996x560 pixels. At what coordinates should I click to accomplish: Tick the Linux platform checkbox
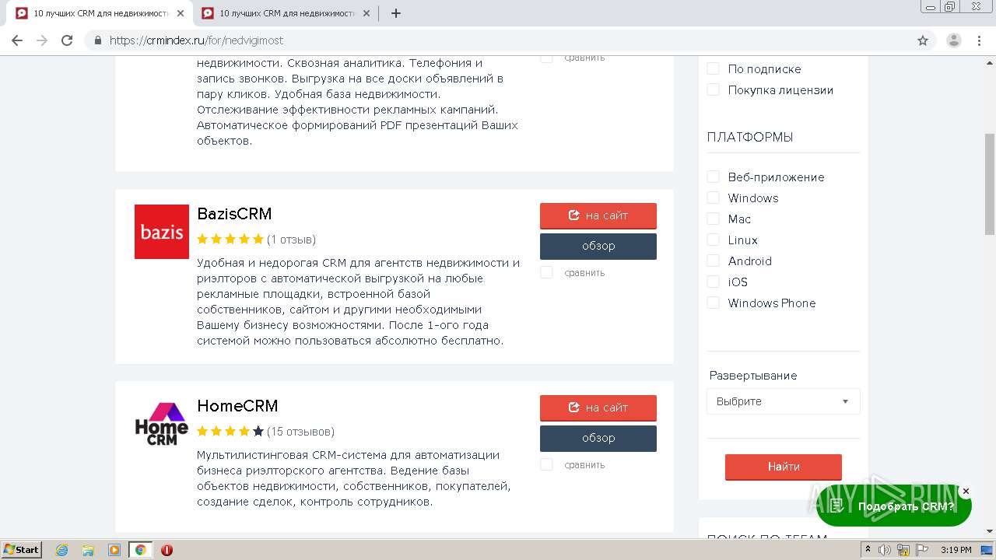tap(713, 240)
